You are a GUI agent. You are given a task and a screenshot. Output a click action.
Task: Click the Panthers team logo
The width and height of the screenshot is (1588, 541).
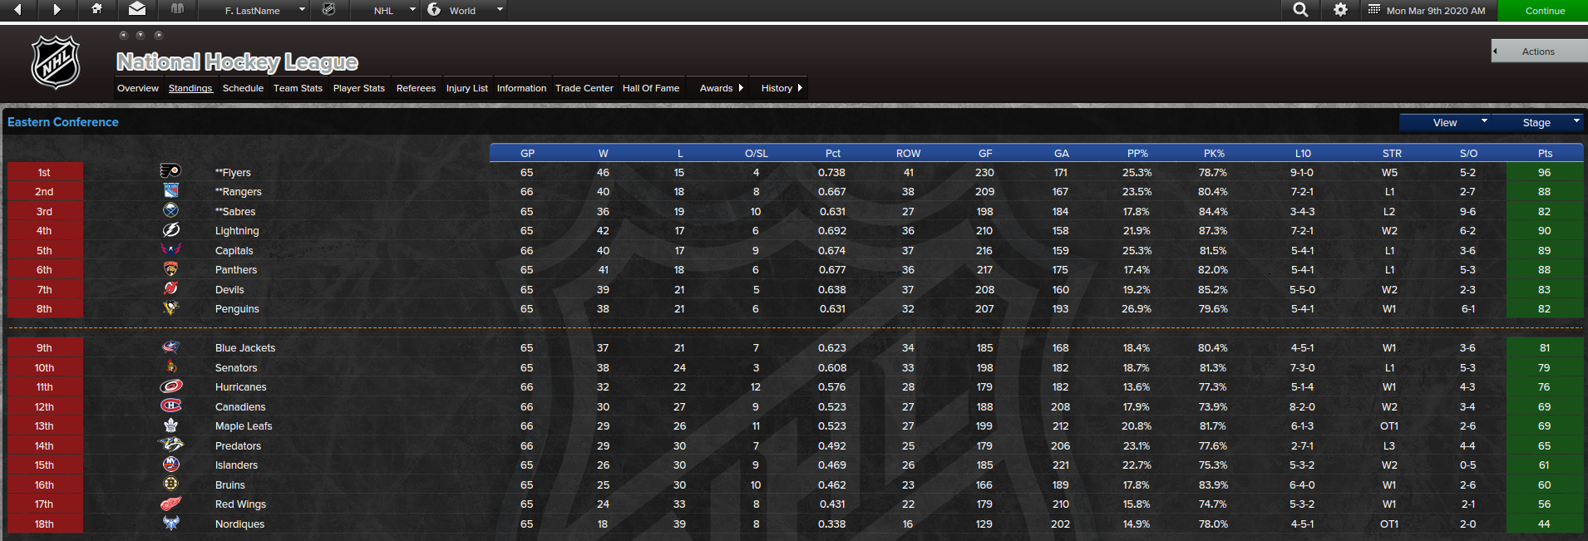coord(170,269)
